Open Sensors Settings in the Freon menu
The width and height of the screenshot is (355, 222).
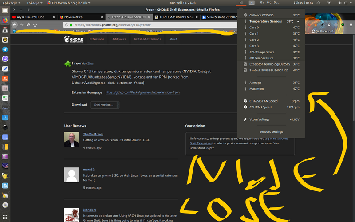(x=271, y=131)
